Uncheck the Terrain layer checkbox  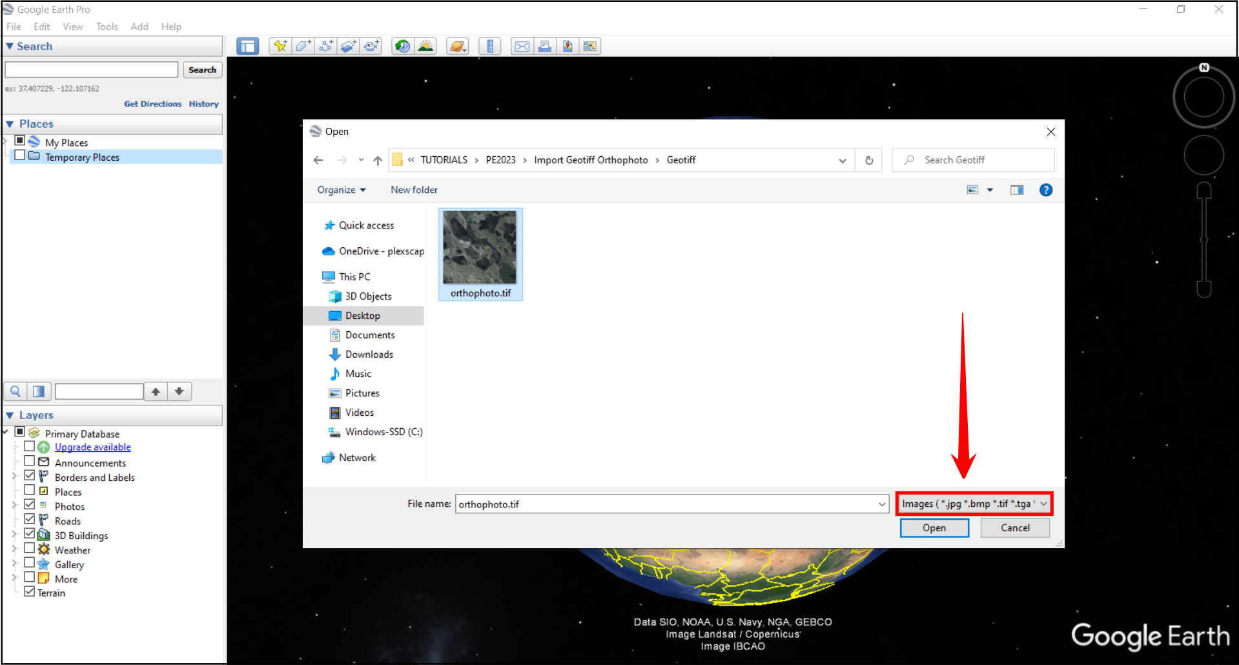tap(30, 591)
